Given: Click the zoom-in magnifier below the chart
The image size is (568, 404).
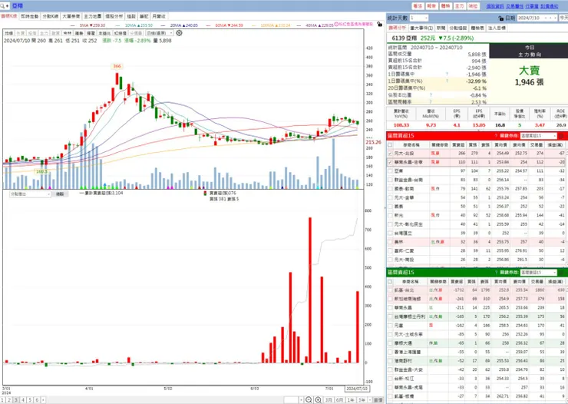Looking at the screenshot, I should click(x=318, y=399).
